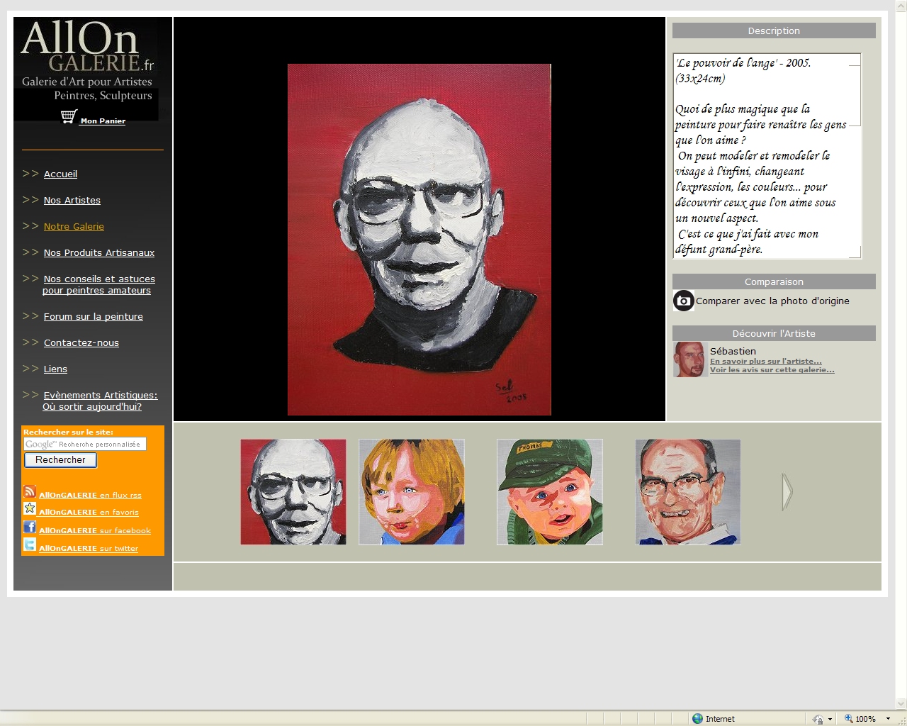The image size is (907, 726).
Task: Open Sébastien's artist profile photo
Action: [689, 359]
